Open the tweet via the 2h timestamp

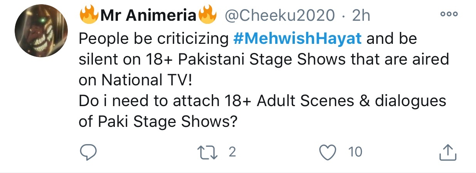(x=361, y=16)
